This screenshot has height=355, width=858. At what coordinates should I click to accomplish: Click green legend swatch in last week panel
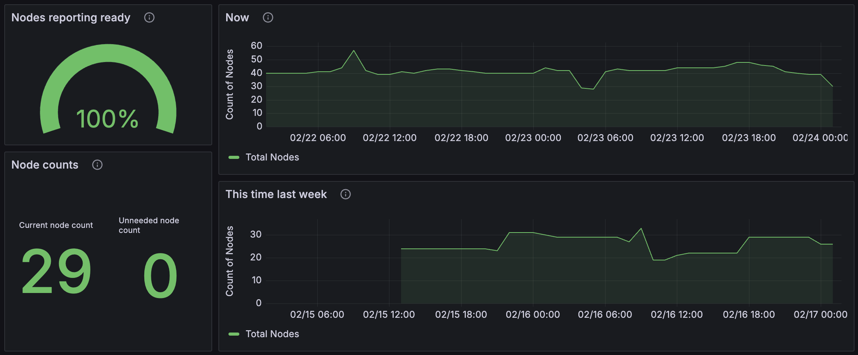click(234, 334)
